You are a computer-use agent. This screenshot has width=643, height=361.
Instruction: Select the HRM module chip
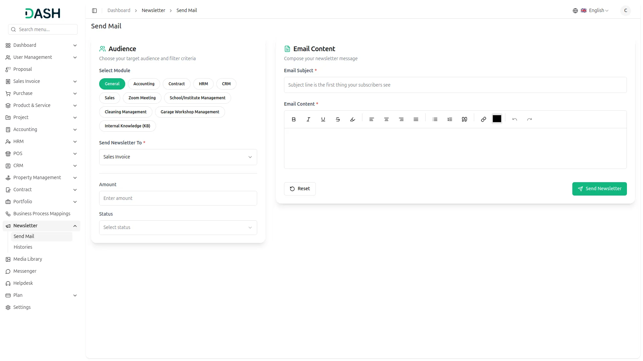pyautogui.click(x=203, y=84)
